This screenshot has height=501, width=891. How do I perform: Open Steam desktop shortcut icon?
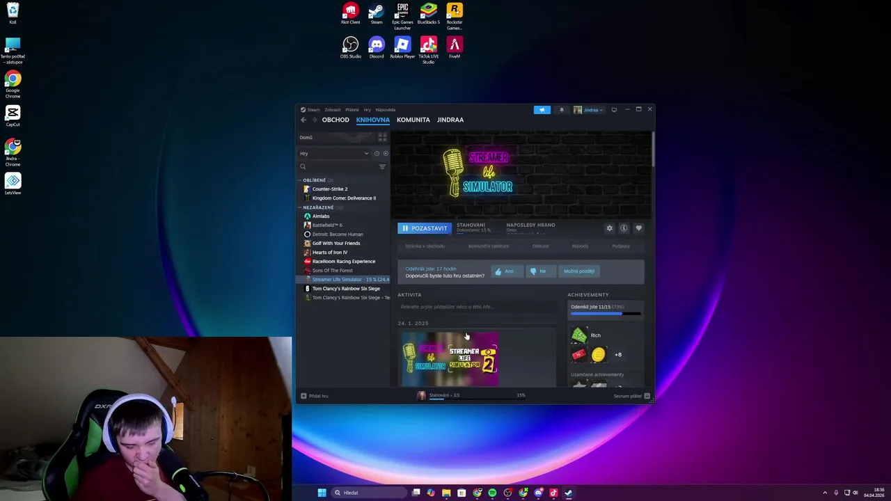377,14
